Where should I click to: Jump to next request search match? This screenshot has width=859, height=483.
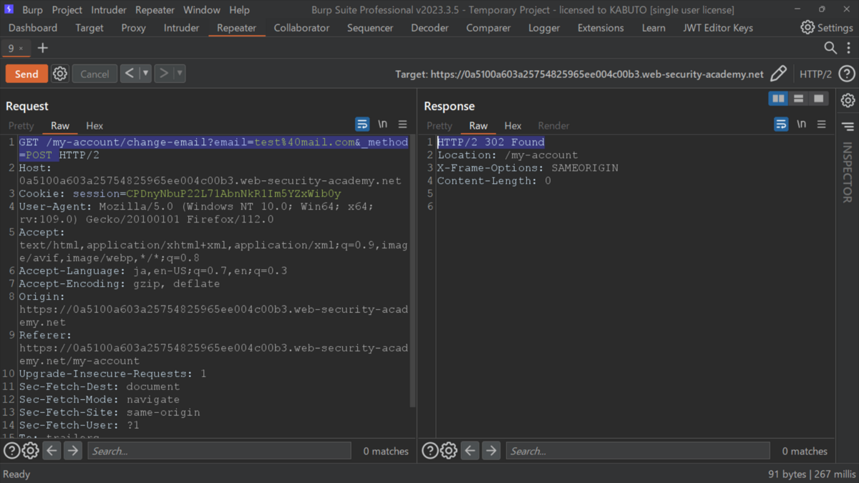tap(72, 451)
